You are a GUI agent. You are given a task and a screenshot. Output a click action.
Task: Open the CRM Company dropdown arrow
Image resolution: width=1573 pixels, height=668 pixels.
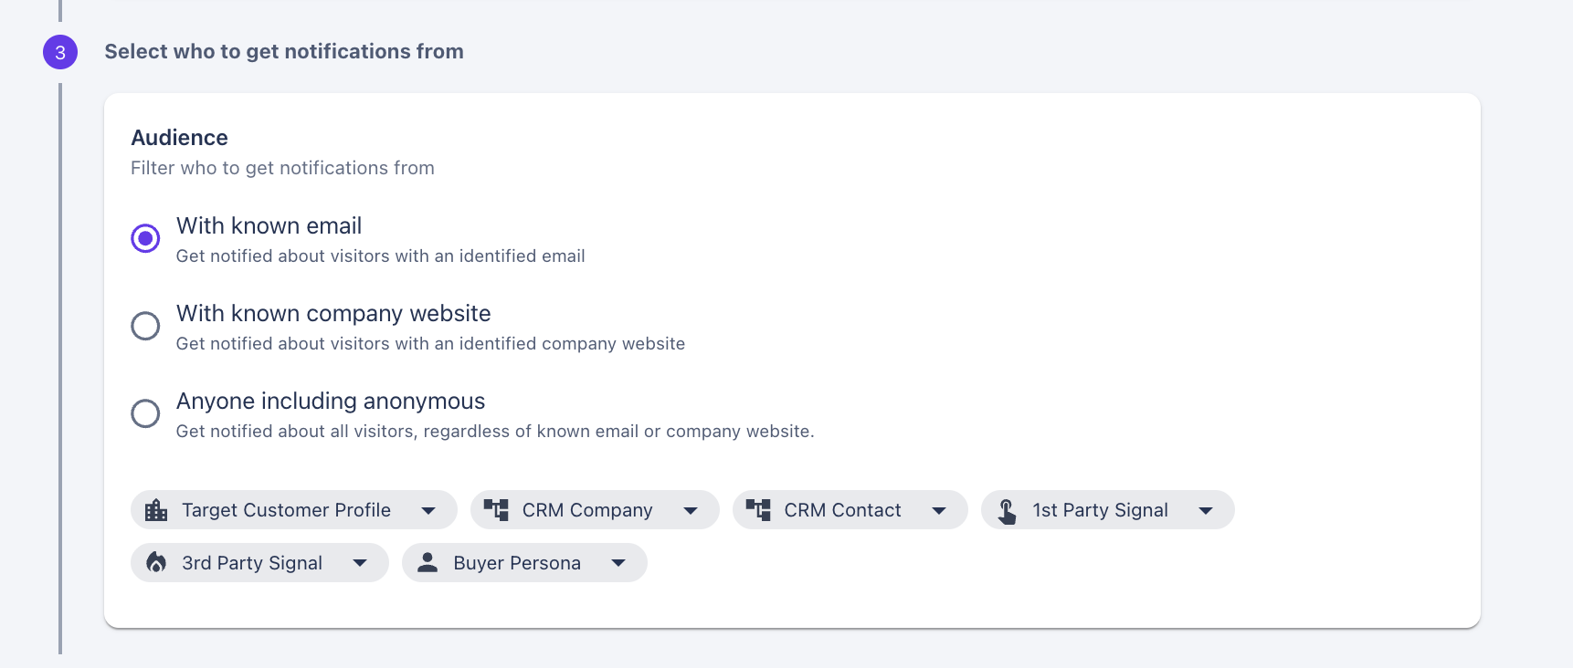tap(691, 511)
